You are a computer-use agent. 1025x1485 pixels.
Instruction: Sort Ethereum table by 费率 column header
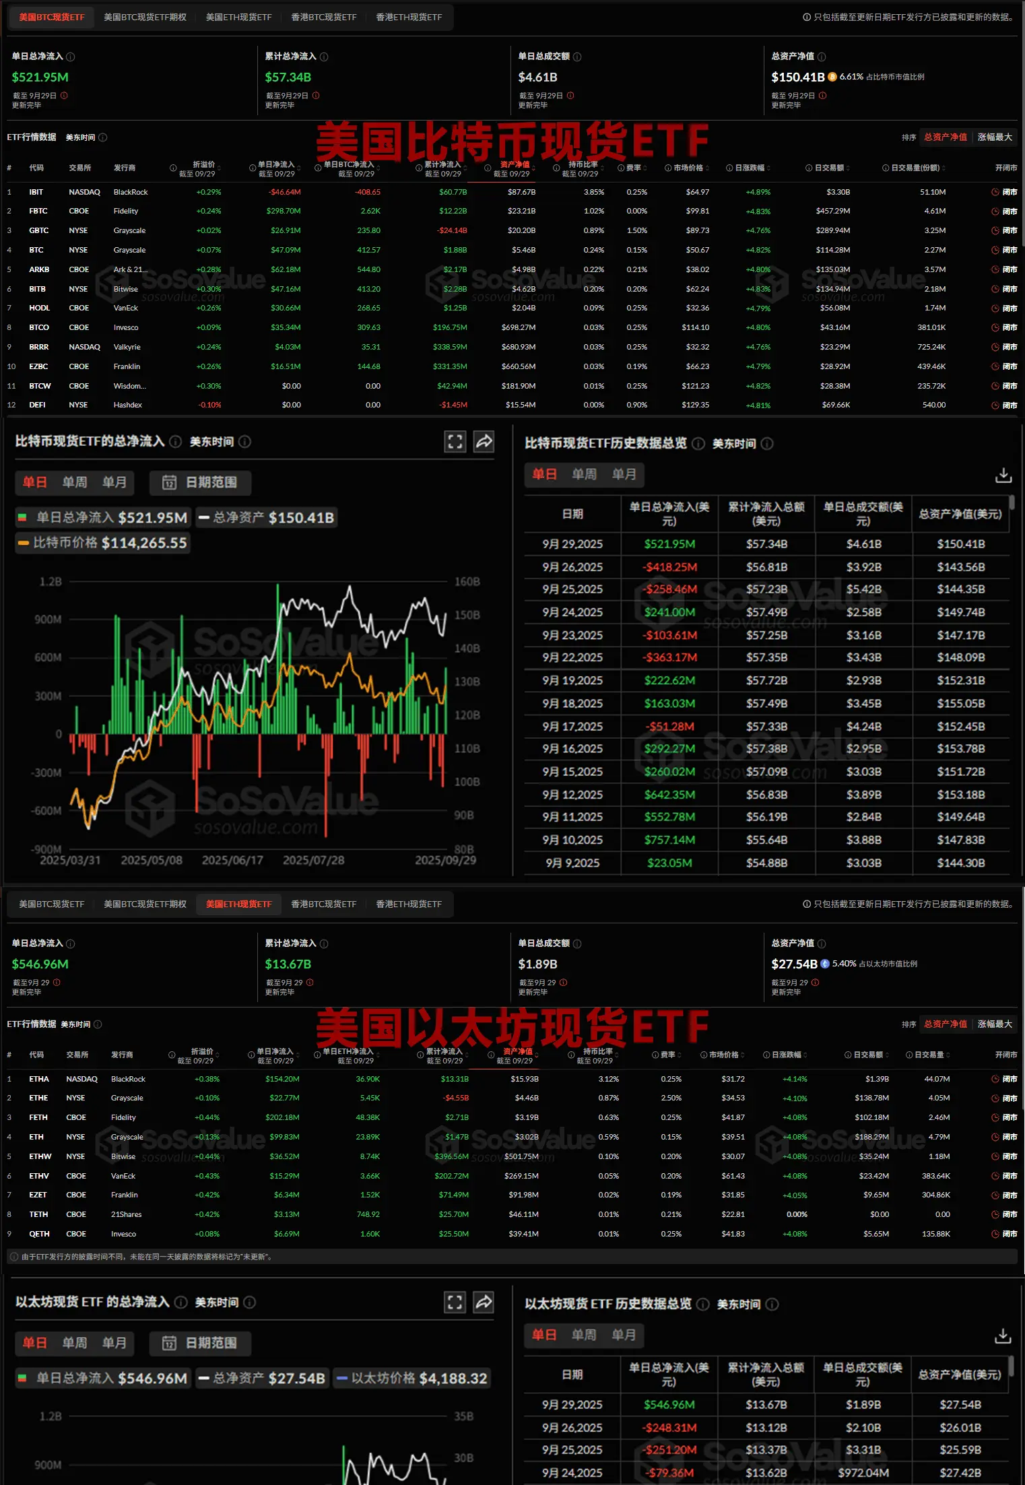(x=667, y=1055)
